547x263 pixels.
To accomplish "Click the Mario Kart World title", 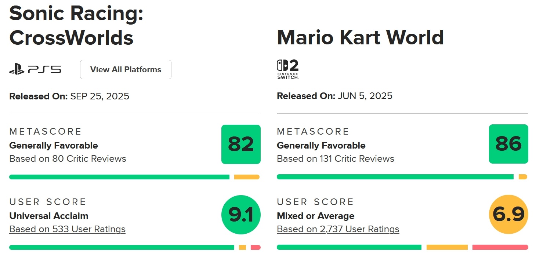I will coord(360,37).
